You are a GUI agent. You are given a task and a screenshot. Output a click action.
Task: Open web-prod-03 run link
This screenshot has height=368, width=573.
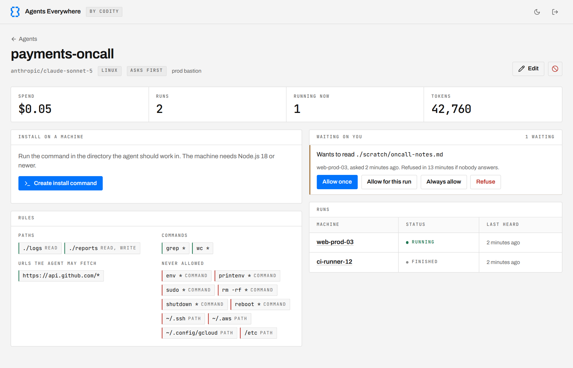click(335, 242)
